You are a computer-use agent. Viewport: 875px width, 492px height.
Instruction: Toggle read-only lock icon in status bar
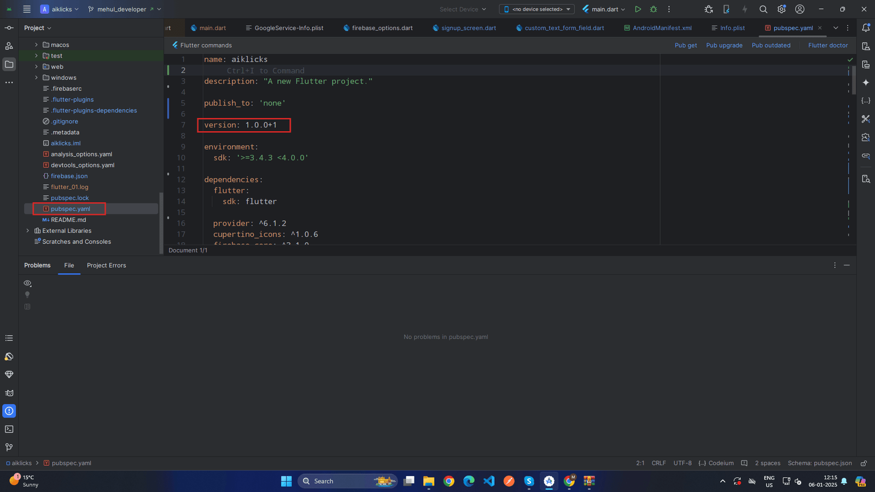(864, 463)
